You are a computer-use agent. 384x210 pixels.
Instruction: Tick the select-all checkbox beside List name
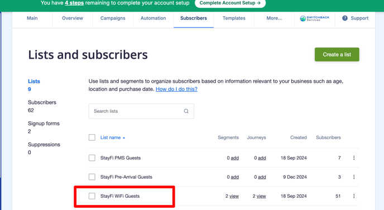point(92,137)
